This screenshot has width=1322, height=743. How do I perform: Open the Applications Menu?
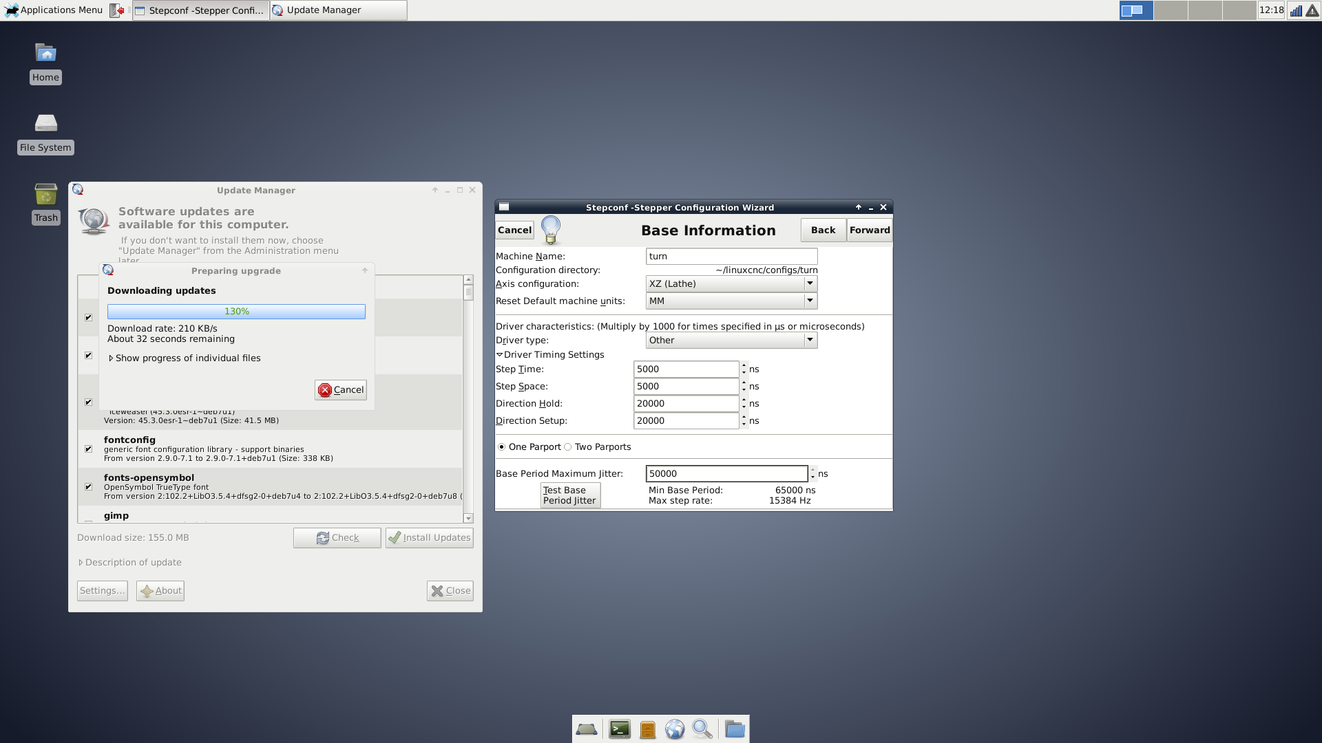coord(54,10)
